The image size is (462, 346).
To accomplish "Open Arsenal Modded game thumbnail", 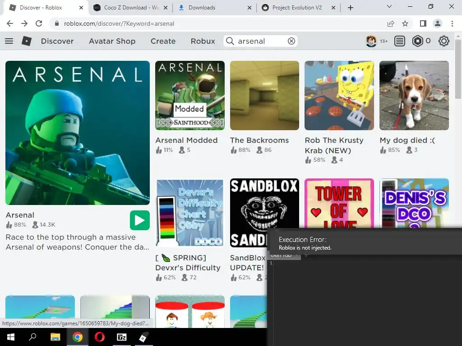I will 190,96.
